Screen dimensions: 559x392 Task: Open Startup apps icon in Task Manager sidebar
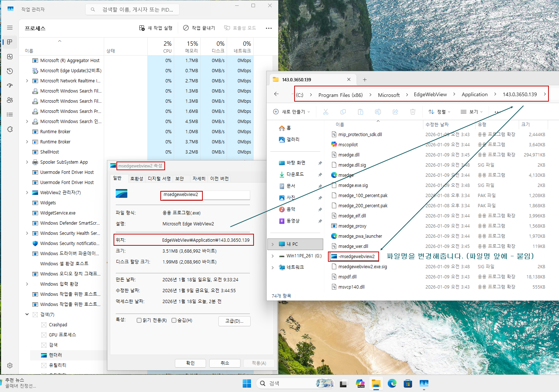(10, 86)
